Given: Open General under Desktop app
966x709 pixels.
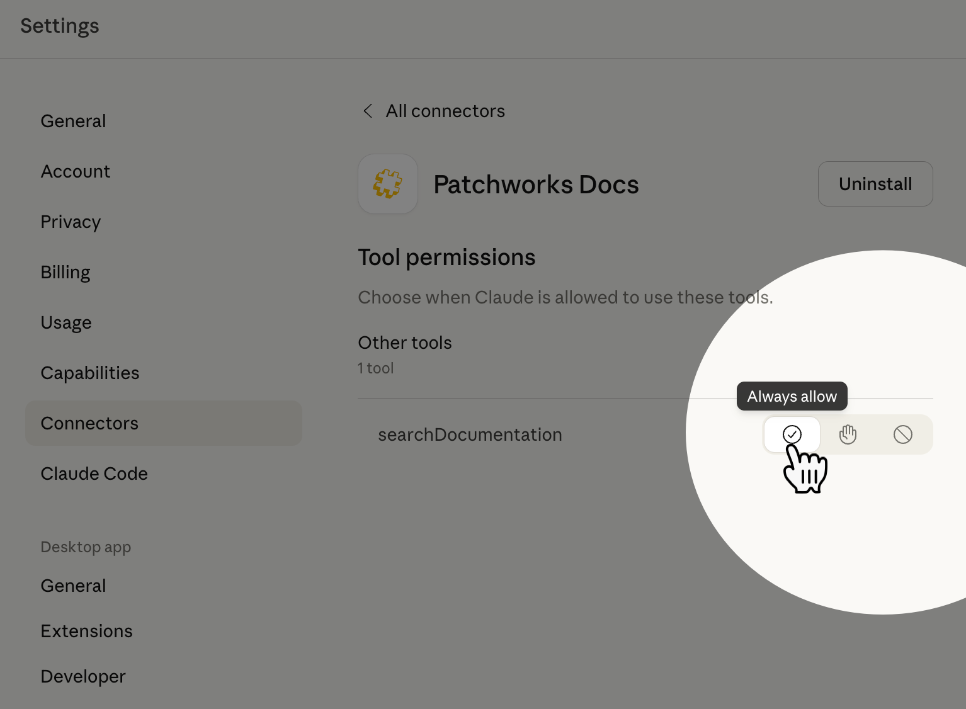Looking at the screenshot, I should tap(73, 586).
